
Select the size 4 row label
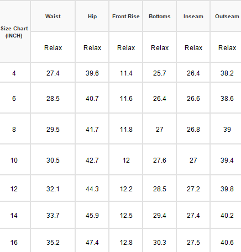(14, 73)
